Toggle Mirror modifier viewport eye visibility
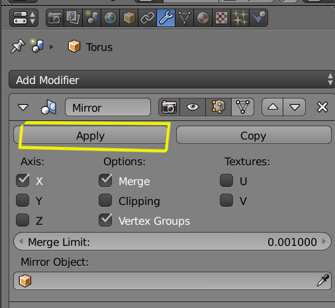 tap(193, 107)
